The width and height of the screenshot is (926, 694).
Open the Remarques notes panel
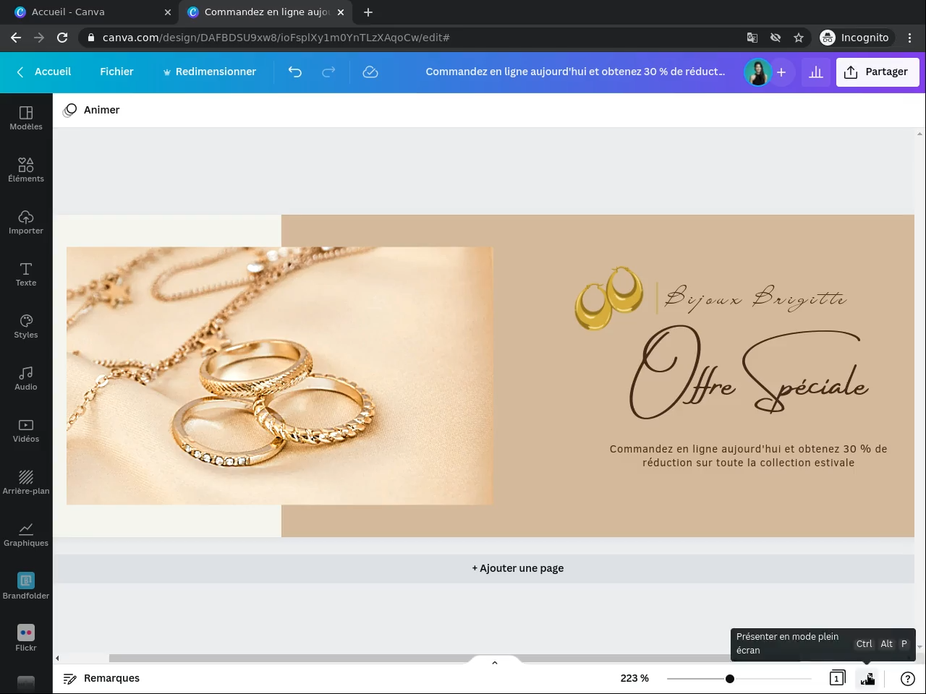pyautogui.click(x=101, y=678)
